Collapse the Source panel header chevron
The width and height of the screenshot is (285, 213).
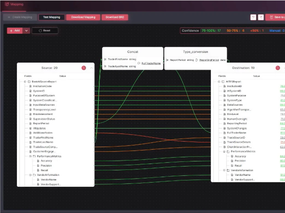(92, 67)
